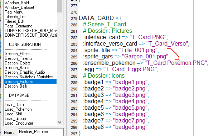
Task: Place cursor on DATA_CARD declaration line 279
Action: (x=100, y=18)
